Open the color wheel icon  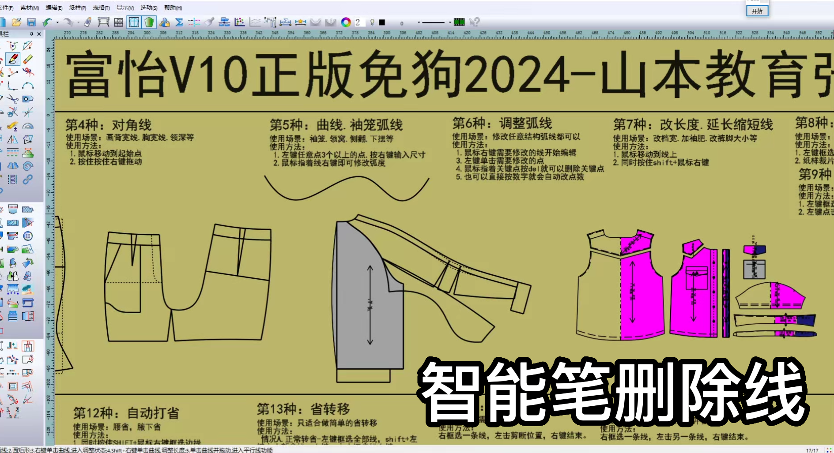pos(346,22)
